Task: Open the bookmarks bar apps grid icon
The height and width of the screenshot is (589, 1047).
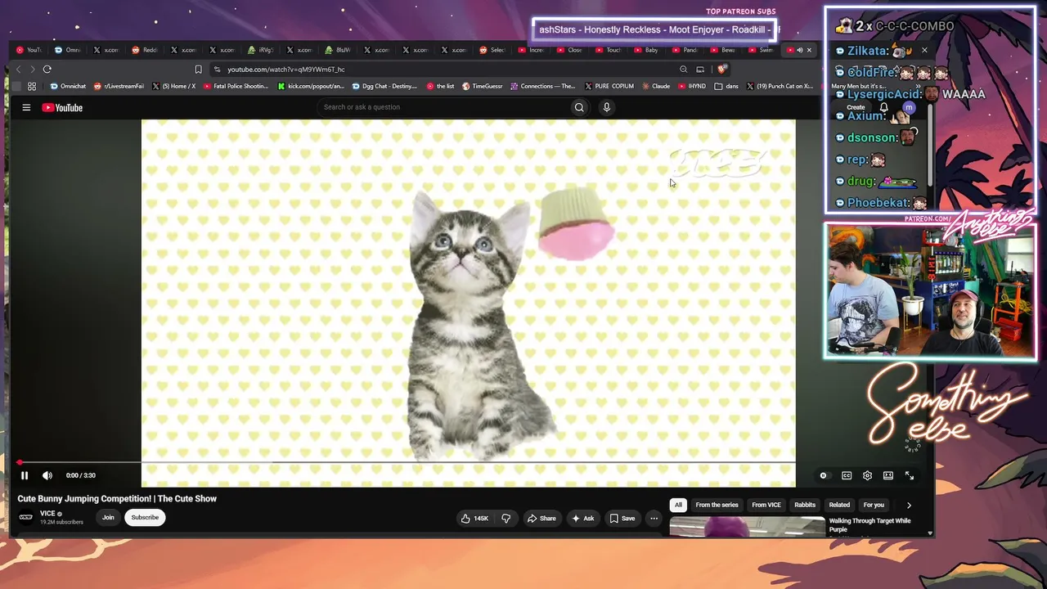Action: click(x=32, y=86)
